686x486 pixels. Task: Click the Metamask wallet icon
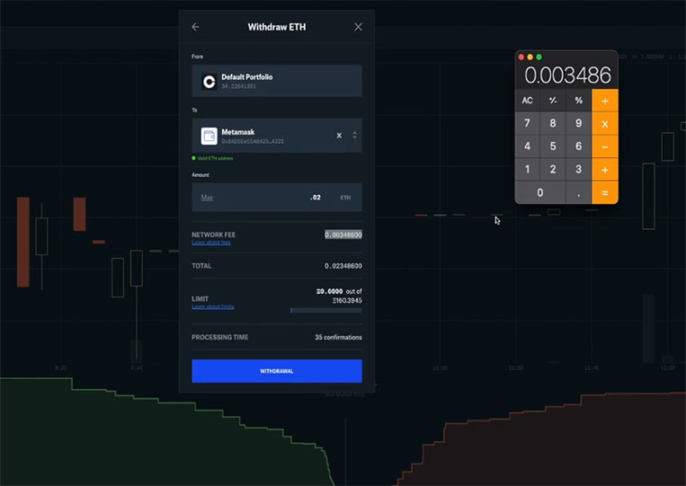[x=209, y=136]
